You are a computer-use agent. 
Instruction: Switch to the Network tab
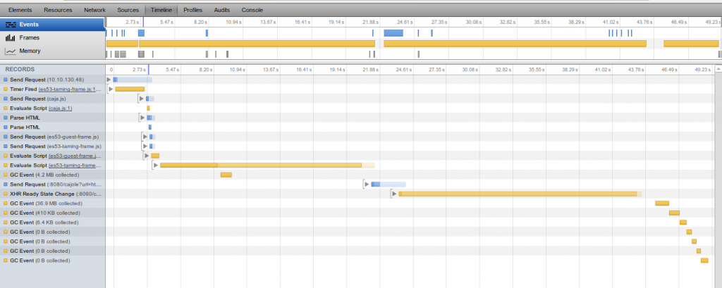[x=94, y=11]
